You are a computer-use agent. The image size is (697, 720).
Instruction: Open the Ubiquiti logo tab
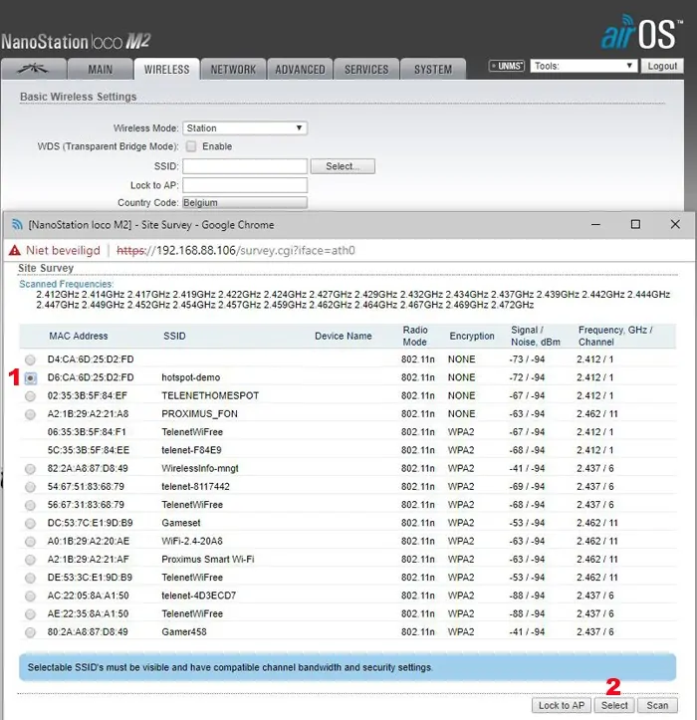point(34,69)
